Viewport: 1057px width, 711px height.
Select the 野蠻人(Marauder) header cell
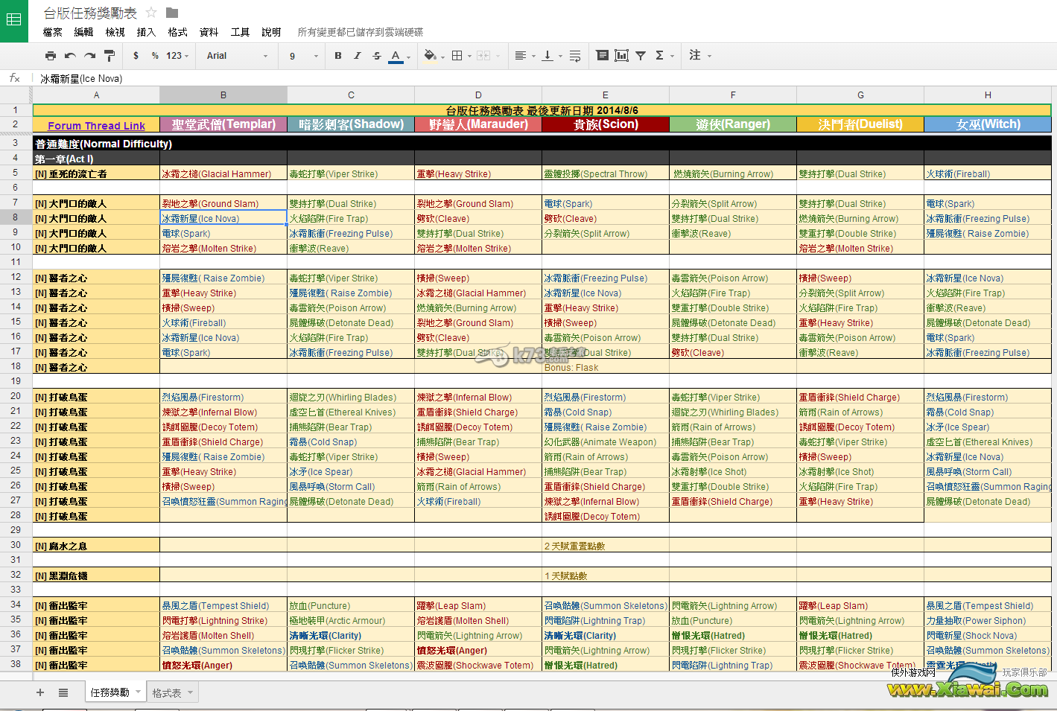tap(478, 124)
